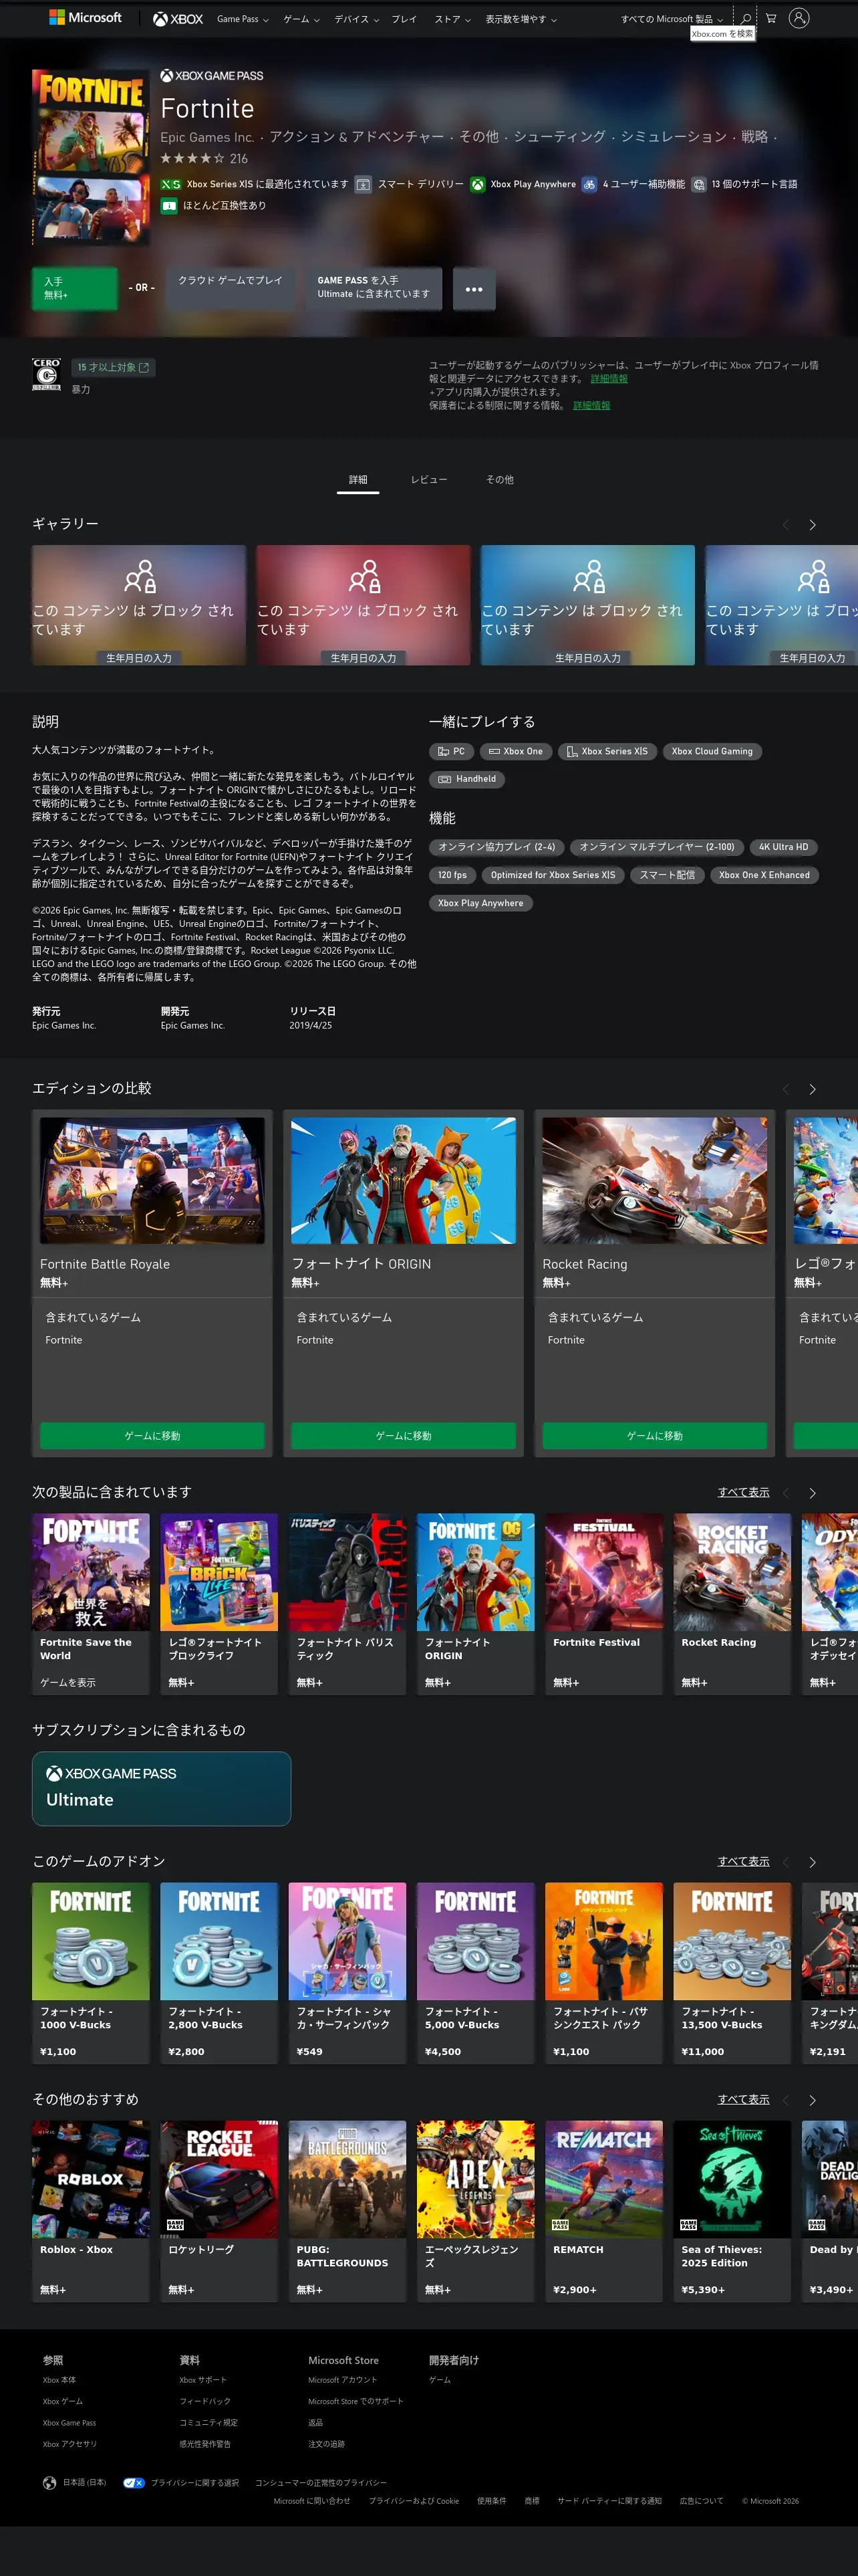Open the Fortnite Save the World card

point(91,1604)
